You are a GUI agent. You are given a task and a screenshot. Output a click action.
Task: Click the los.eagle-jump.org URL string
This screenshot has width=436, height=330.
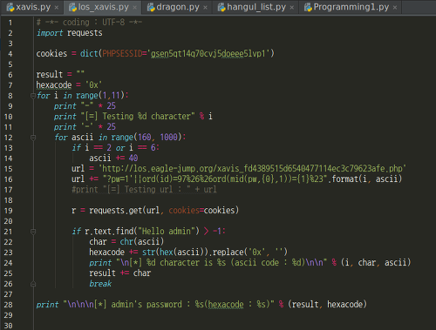253,169
